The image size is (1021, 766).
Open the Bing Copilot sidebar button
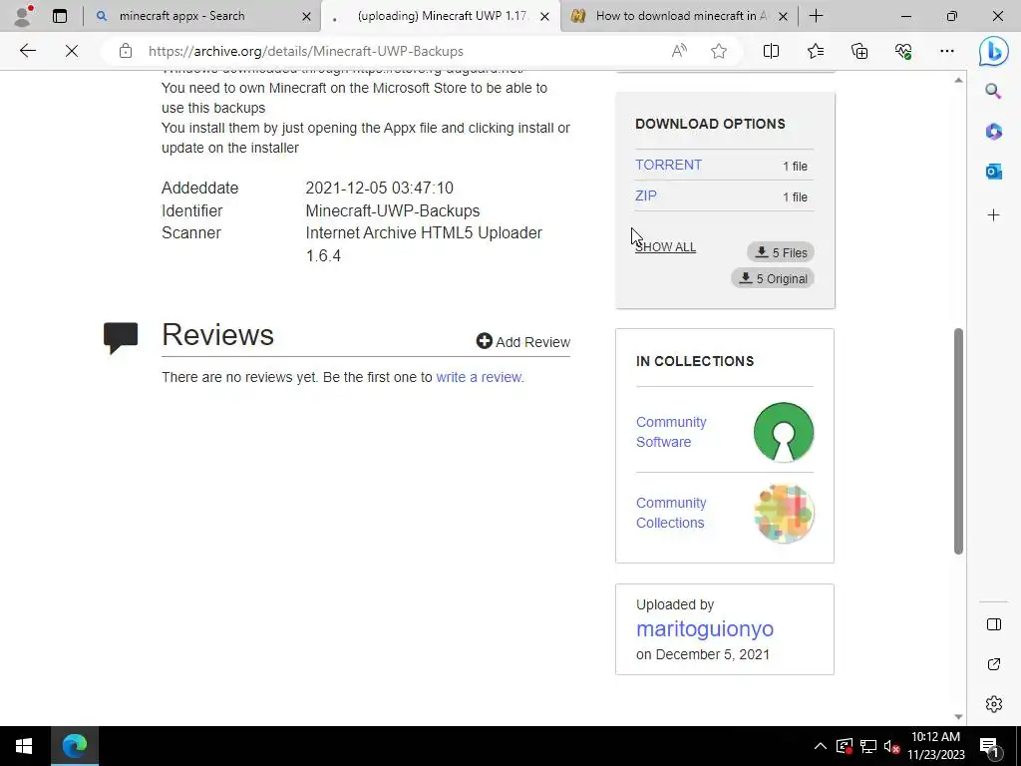[x=994, y=52]
